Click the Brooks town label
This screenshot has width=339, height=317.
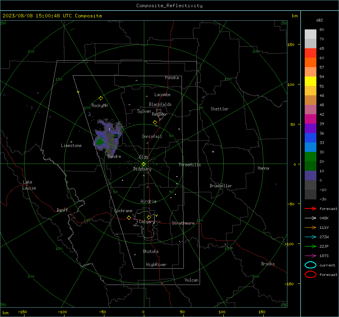(268, 264)
